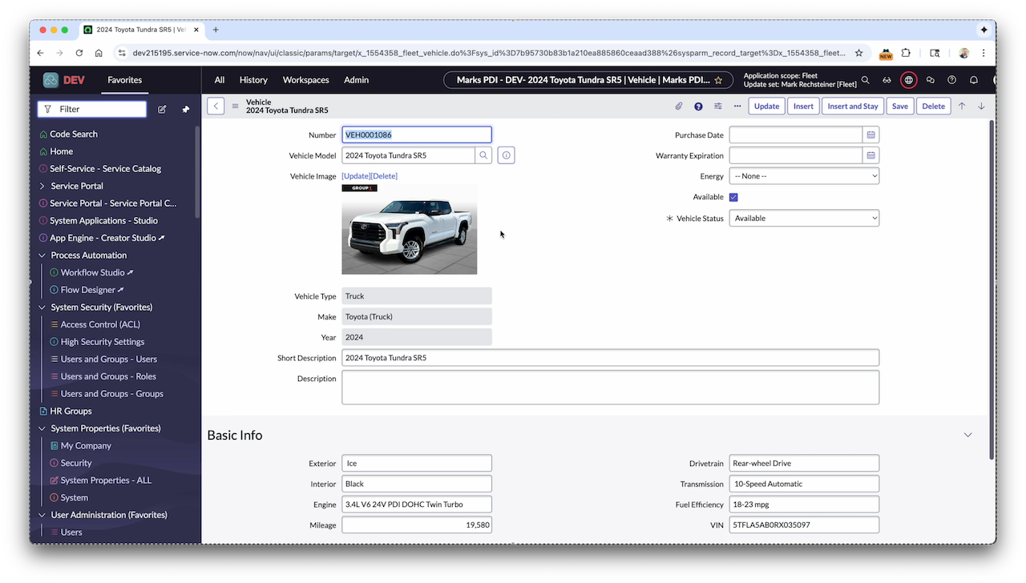Open the Vehicle Status dropdown
Screen dimensions: 1026x583
[804, 218]
